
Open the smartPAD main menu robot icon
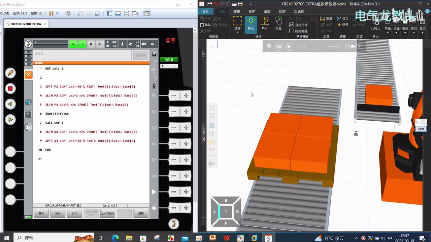(29, 44)
